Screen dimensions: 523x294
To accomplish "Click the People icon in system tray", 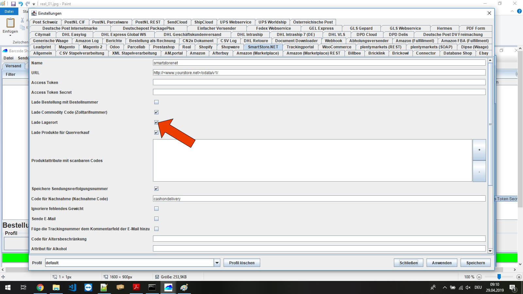I will [433, 287].
